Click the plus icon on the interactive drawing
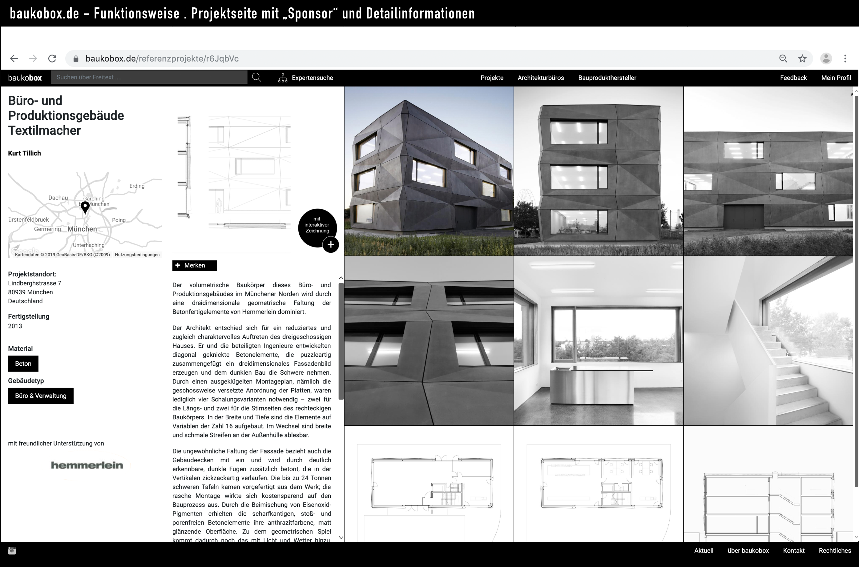 331,245
